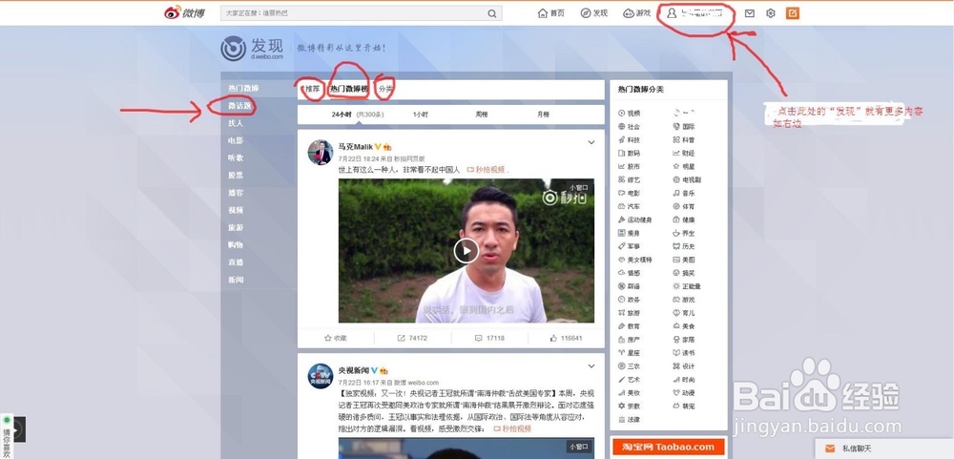
Task: Open 发现 discover in top navigation
Action: click(x=594, y=13)
